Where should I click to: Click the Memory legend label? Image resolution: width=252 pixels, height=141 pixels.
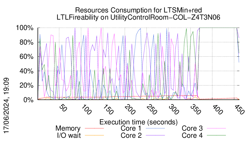(x=68, y=129)
